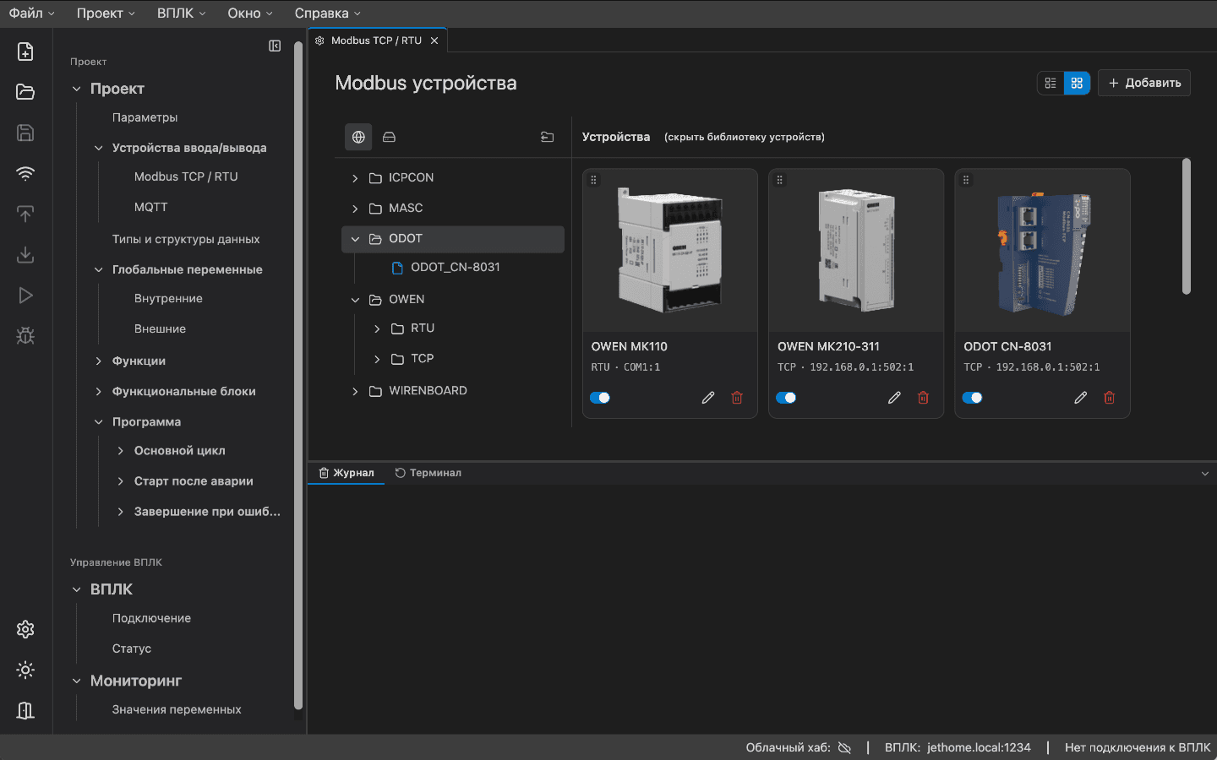Select ODOT_CN-8031 library file

point(456,268)
